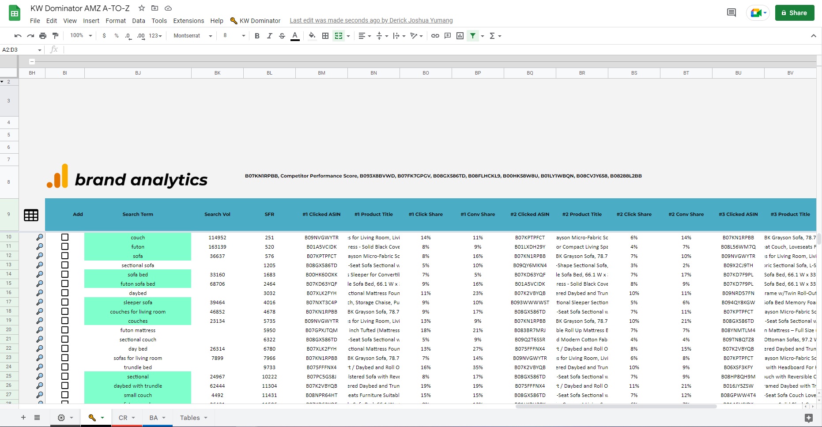Open the horizontal align dropdown
Image resolution: width=822 pixels, height=427 pixels.
[x=365, y=36]
